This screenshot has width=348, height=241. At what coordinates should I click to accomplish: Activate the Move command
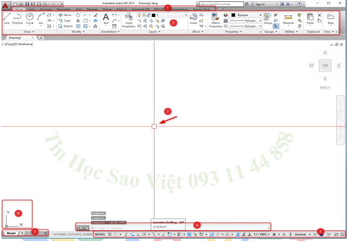(65, 15)
